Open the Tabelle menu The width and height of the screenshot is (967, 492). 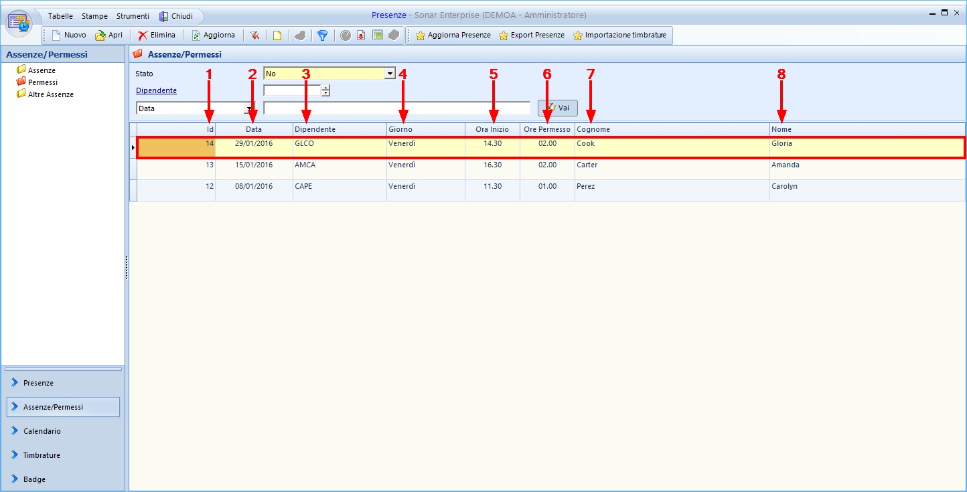point(60,16)
